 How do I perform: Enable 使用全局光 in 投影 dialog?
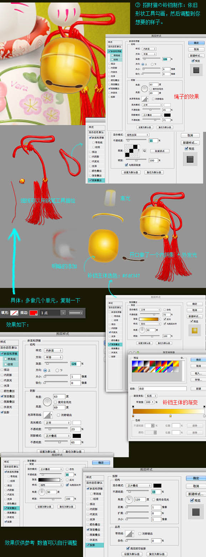pyautogui.click(x=153, y=499)
